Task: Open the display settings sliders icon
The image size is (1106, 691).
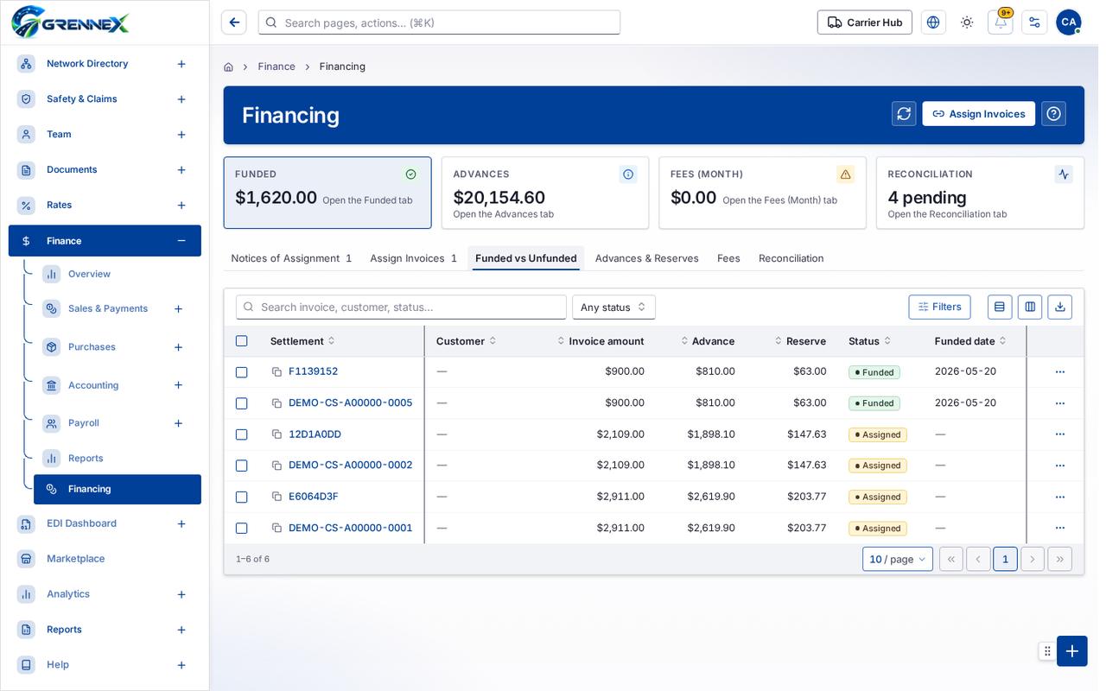Action: pyautogui.click(x=1034, y=22)
